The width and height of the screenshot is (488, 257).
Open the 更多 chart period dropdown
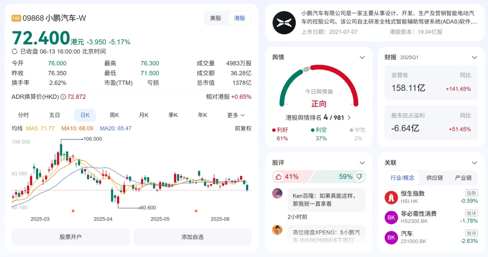click(236, 115)
